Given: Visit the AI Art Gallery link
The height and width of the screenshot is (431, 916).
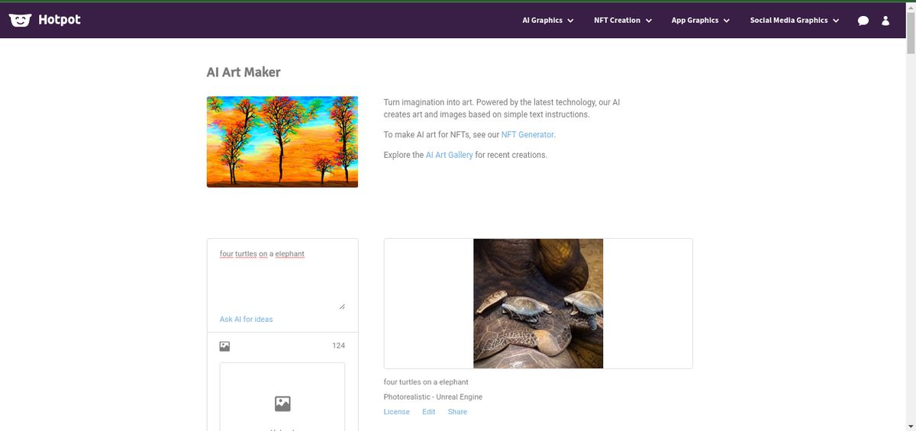Looking at the screenshot, I should pyautogui.click(x=449, y=155).
